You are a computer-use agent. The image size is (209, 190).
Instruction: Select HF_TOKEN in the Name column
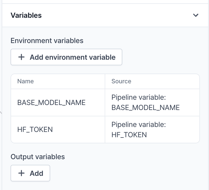click(x=35, y=129)
